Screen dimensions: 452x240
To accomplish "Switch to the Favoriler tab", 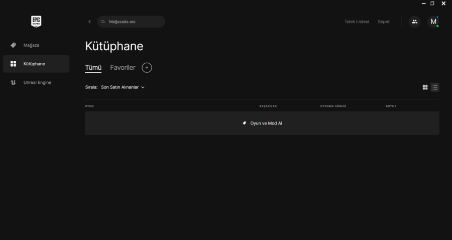I will [x=123, y=68].
